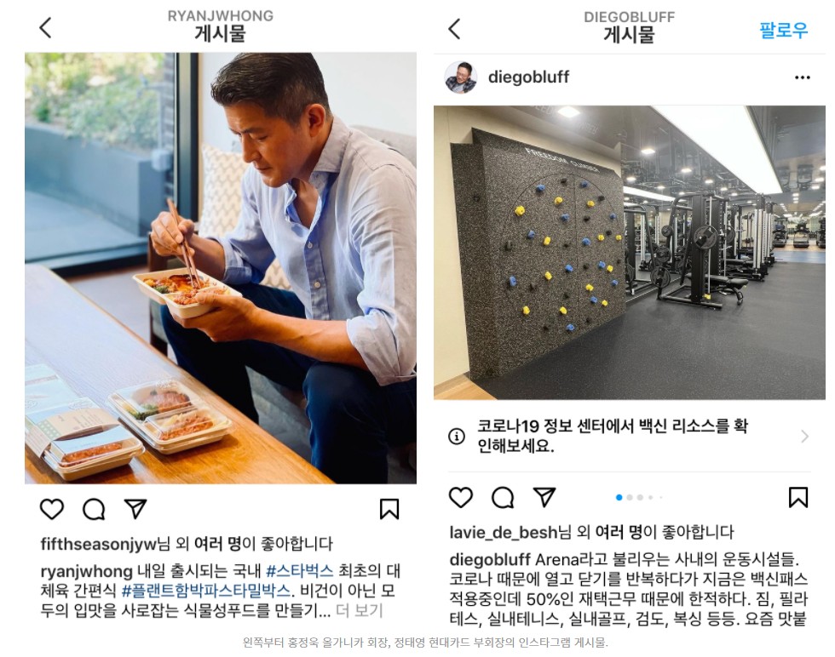The height and width of the screenshot is (657, 835).
Task: Open the #플랜트함박파스타밀박스 hashtag
Action: (x=207, y=591)
